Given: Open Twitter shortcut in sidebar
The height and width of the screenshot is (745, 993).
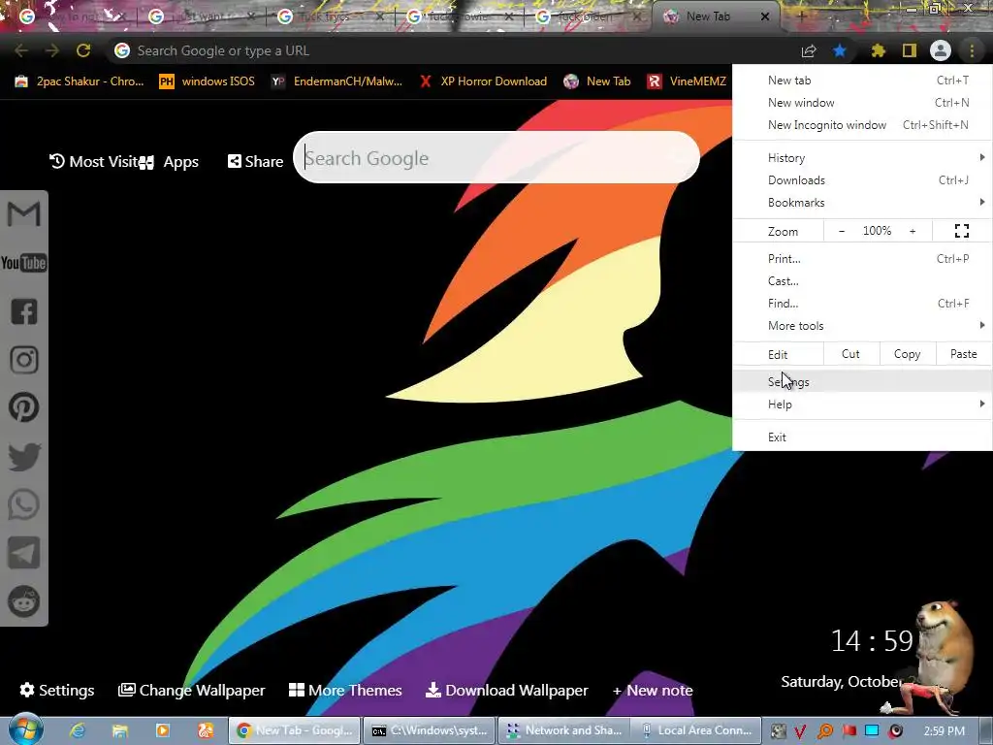Looking at the screenshot, I should 24,457.
